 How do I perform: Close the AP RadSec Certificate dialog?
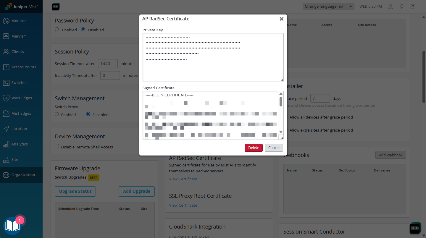(x=281, y=19)
